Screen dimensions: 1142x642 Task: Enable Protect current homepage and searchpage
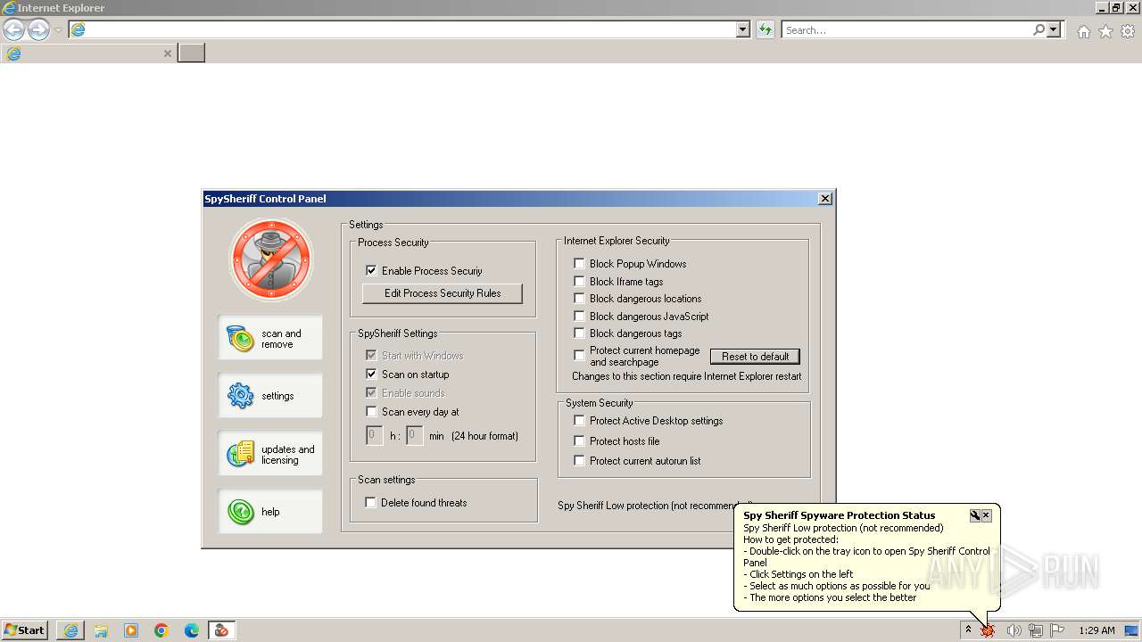click(x=579, y=355)
